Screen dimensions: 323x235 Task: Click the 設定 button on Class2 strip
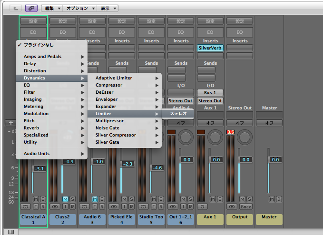[63, 21]
